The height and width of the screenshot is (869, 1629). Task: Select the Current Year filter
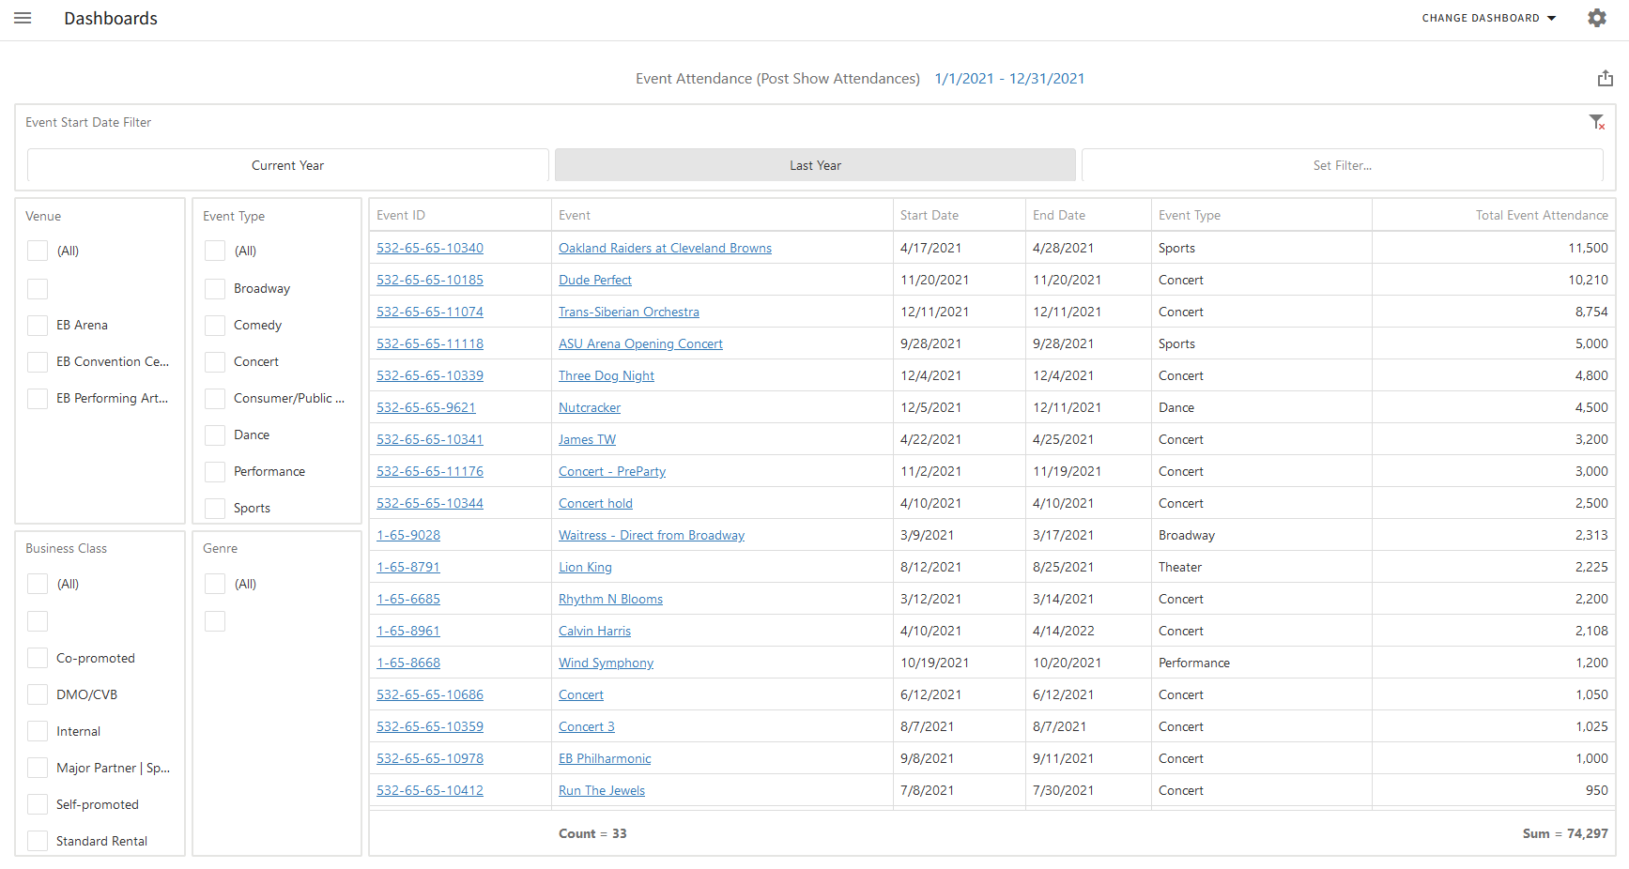[288, 165]
